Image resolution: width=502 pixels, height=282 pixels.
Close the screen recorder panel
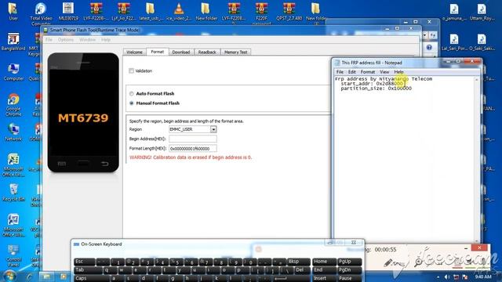479,248
